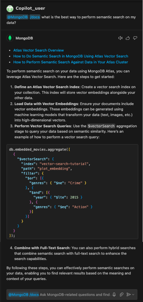Click the $vectorSearch inline code in step 3

101,126
